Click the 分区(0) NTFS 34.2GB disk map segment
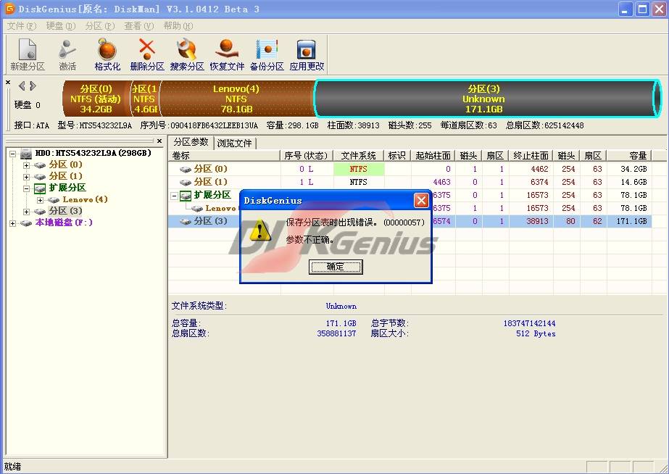This screenshot has height=474, width=669. coord(96,99)
